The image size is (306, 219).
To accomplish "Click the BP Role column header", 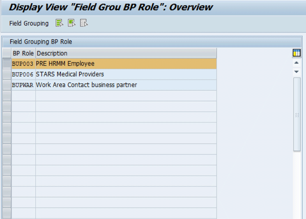I will [x=23, y=53].
